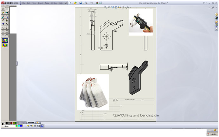Screen dimensions: 219x137
Task: Select the Text tool marked A
Action: click(7, 24)
